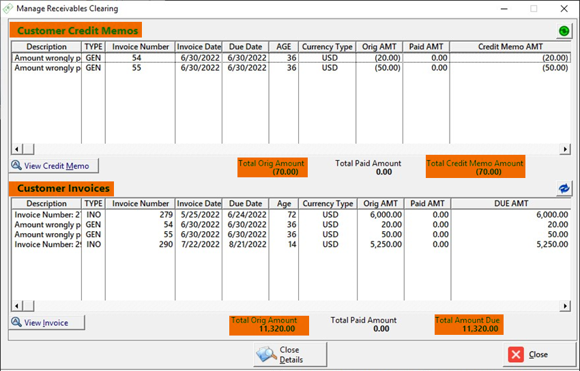Sort credit memos by AGE header
The image size is (580, 371).
(x=284, y=46)
